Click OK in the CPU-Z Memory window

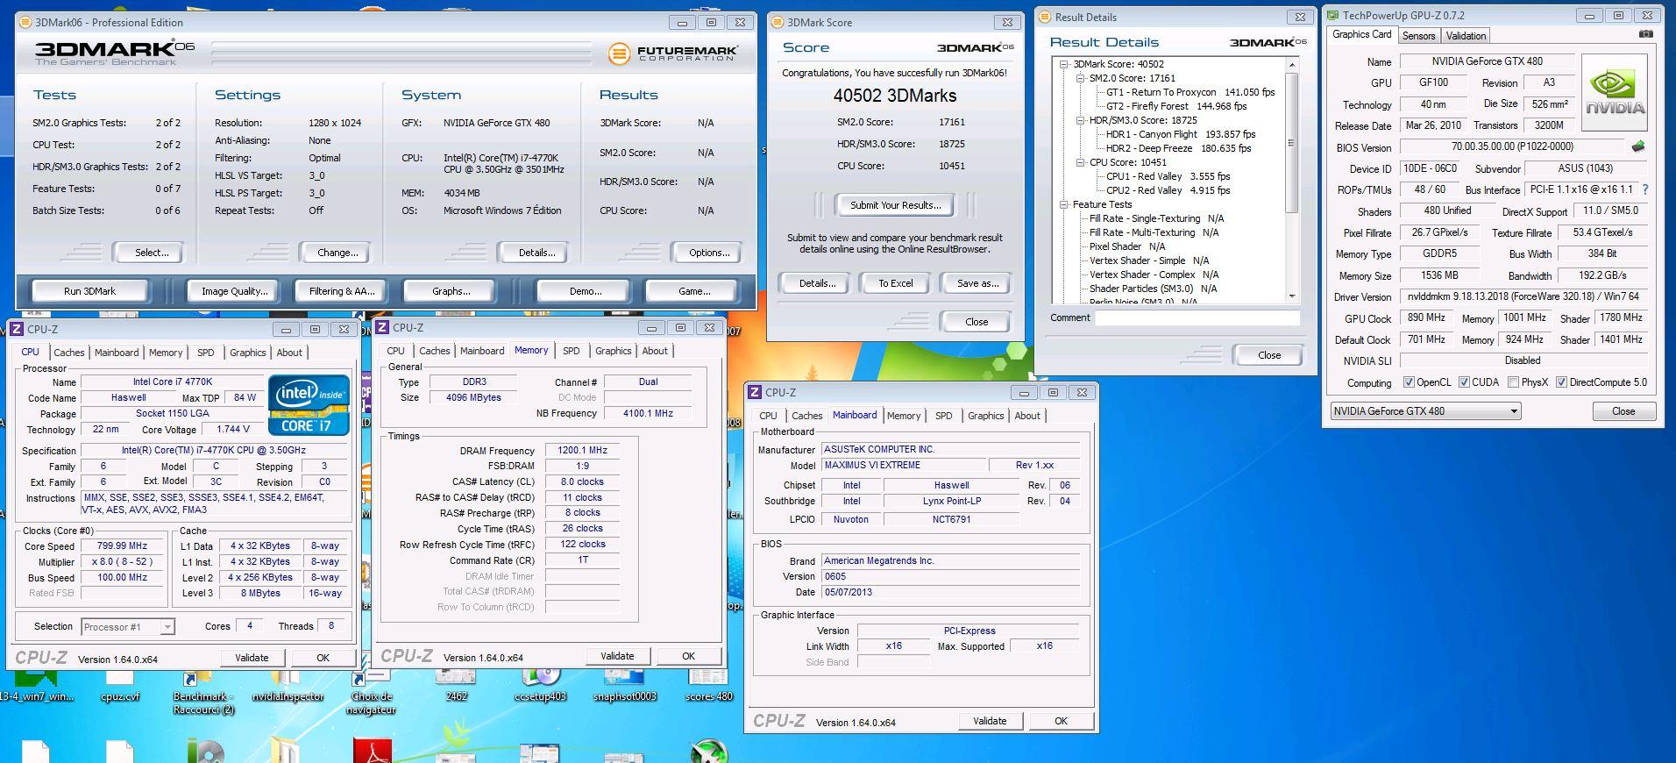[688, 656]
